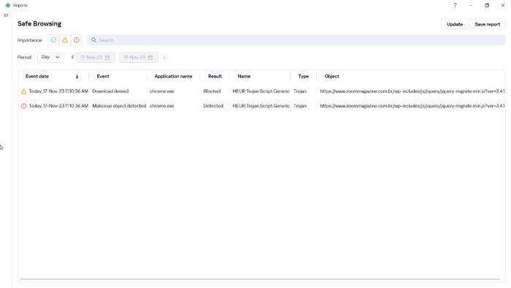Click the sort descending arrow icon
The width and height of the screenshot is (511, 288).
pos(77,77)
